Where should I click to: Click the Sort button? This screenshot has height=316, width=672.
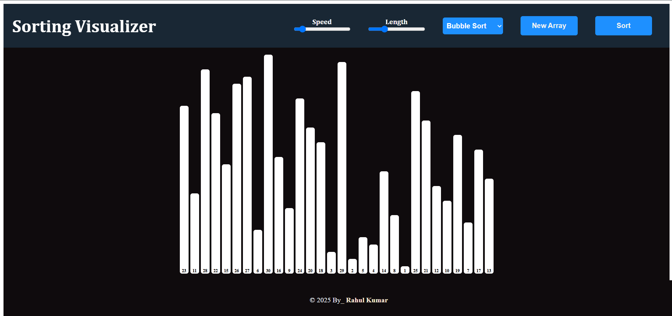tap(624, 26)
